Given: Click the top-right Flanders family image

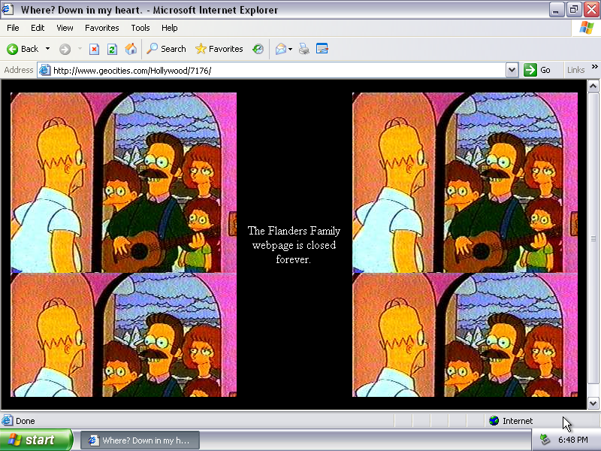Looking at the screenshot, I should 465,183.
